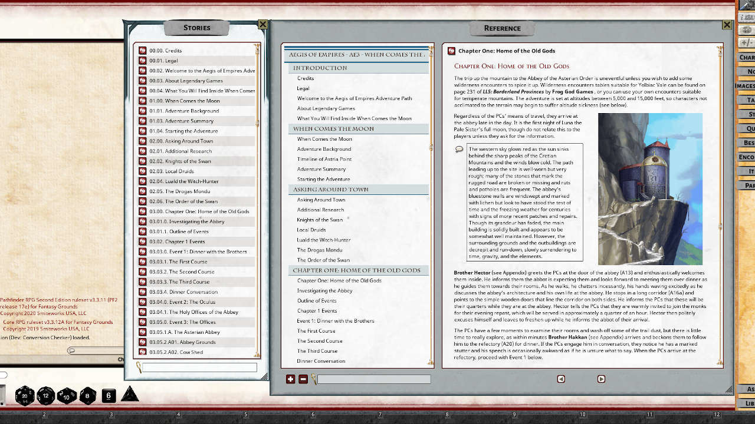
Task: Expand all sections with plus button
Action: tap(290, 379)
